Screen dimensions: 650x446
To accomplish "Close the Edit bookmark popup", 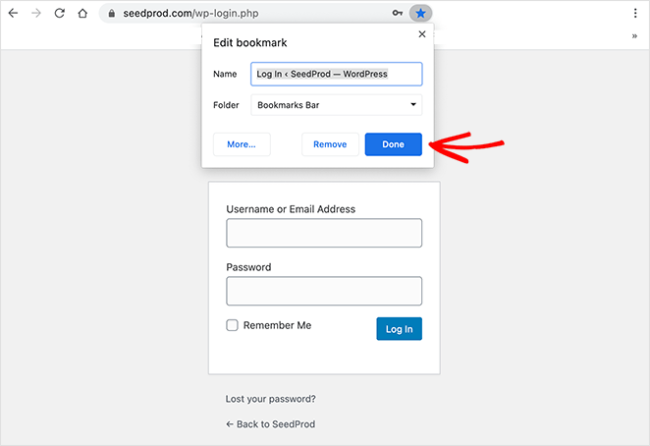I will 422,34.
